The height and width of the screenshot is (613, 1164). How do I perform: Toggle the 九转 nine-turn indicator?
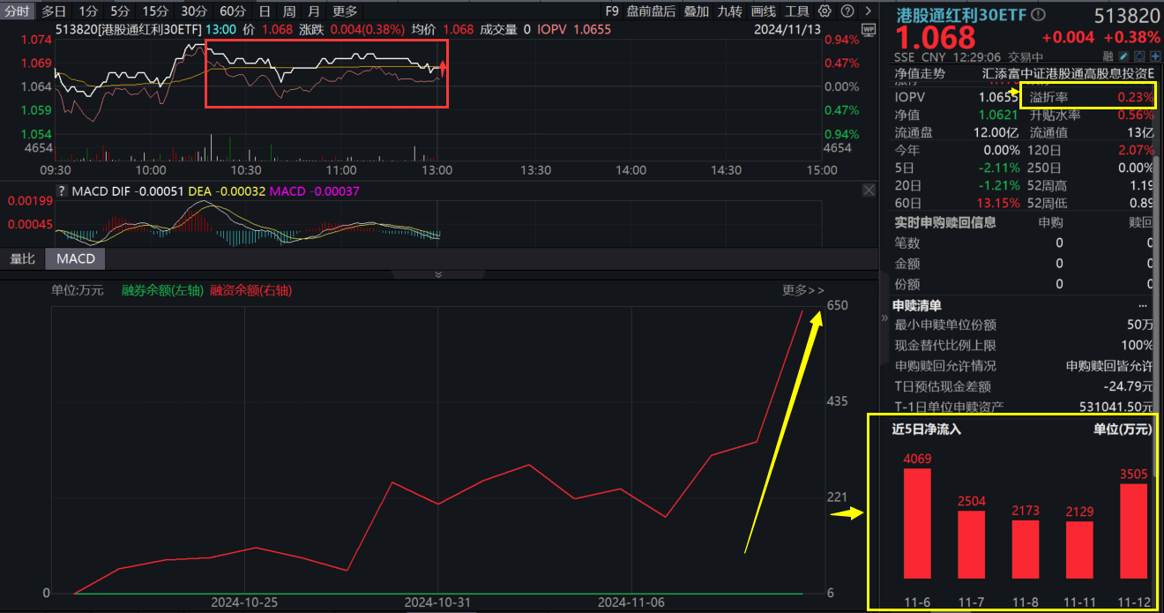pyautogui.click(x=730, y=11)
